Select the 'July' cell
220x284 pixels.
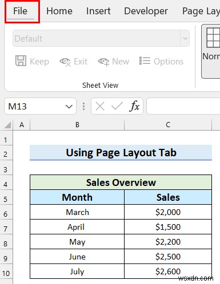(x=77, y=271)
